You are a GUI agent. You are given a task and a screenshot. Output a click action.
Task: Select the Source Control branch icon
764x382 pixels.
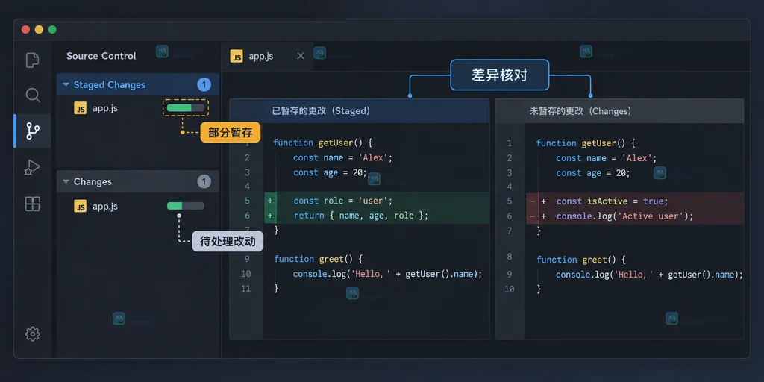pyautogui.click(x=33, y=131)
